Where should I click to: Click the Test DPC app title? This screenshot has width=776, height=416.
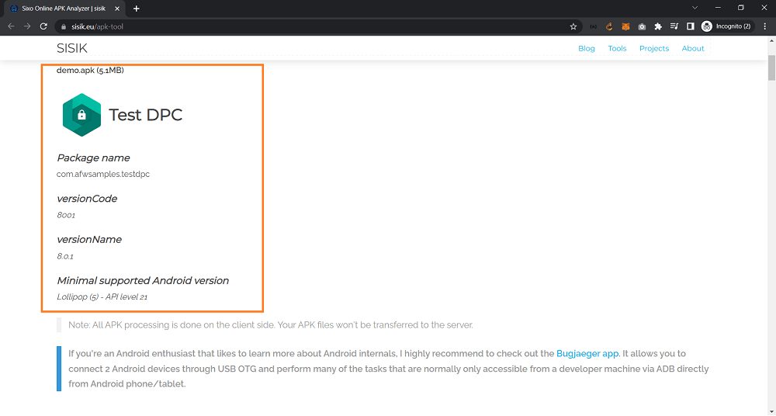[x=146, y=115]
